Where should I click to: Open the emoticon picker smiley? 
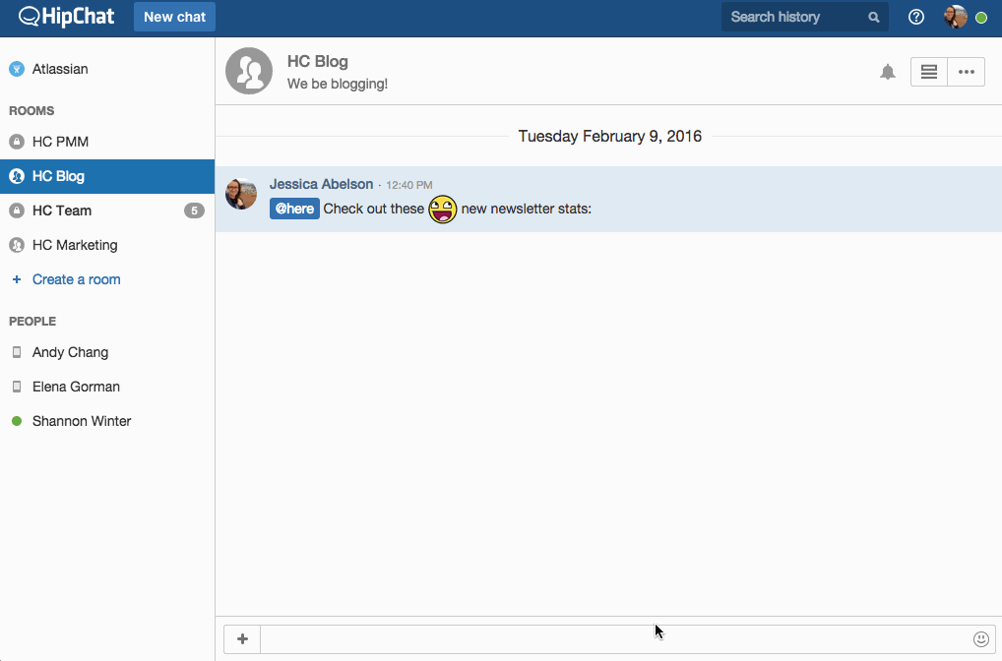(x=981, y=639)
